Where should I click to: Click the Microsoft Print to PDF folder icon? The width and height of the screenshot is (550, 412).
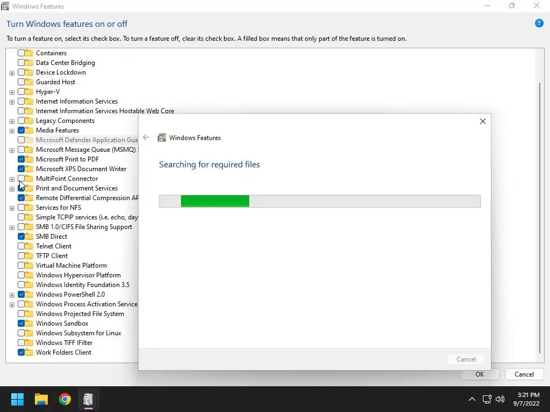click(29, 159)
